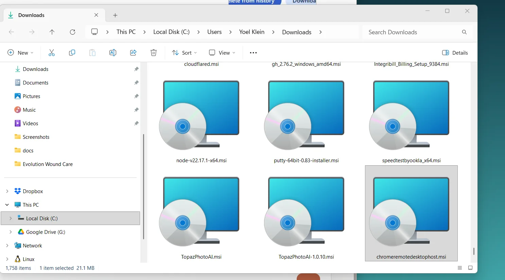Click Integribill_Billing_Setup_9384.msi file name

tap(411, 64)
